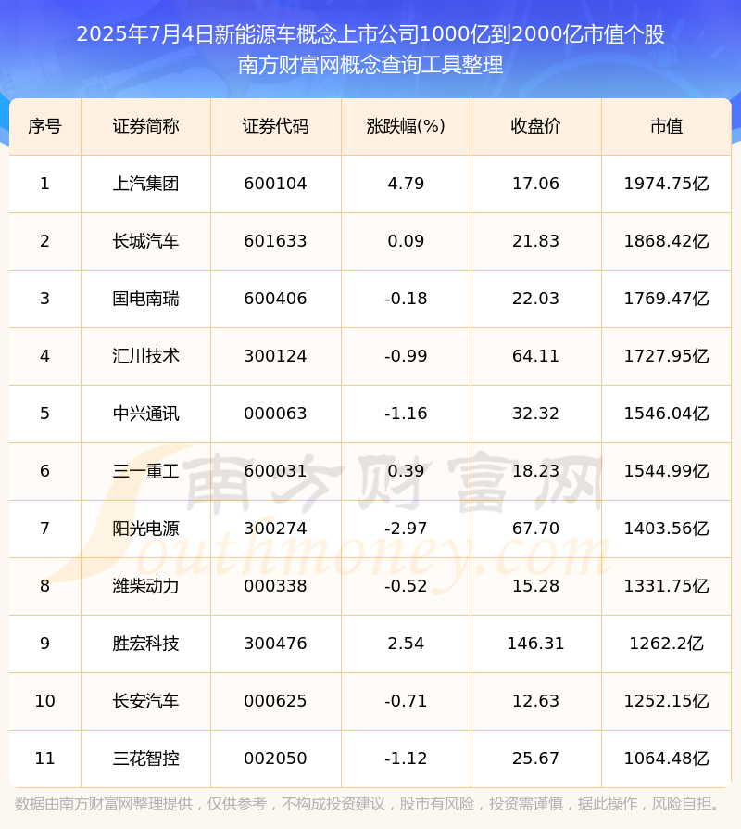Viewport: 741px width, 829px height.
Task: Select the stock name 阳光电源
Action: pyautogui.click(x=145, y=529)
